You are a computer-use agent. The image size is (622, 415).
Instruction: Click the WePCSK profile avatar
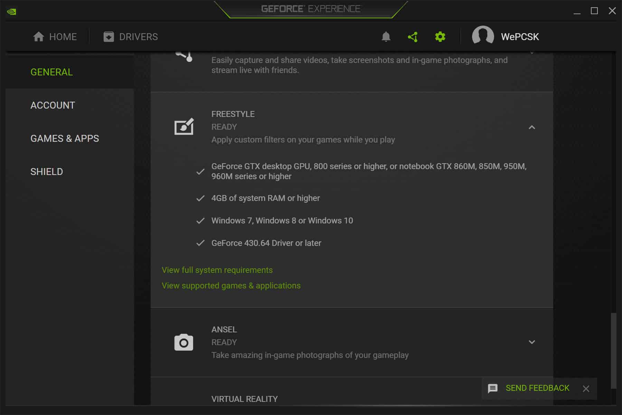tap(483, 36)
